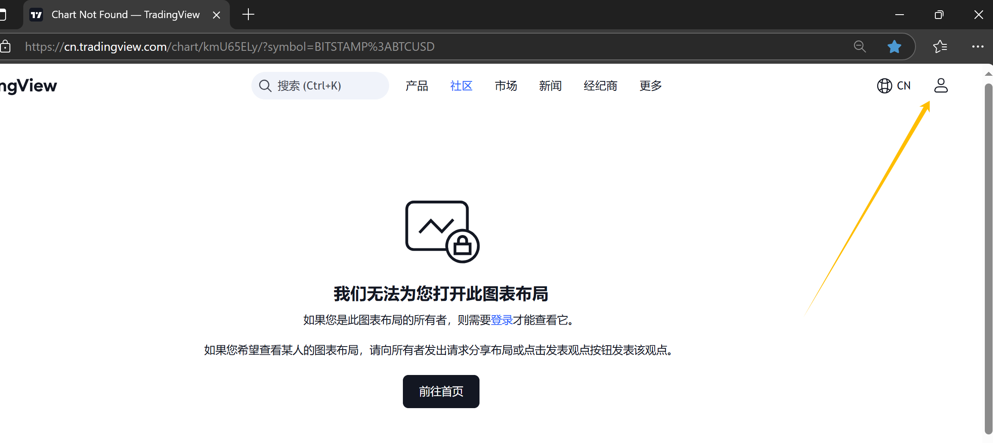Select the 市场 menu item

point(506,86)
